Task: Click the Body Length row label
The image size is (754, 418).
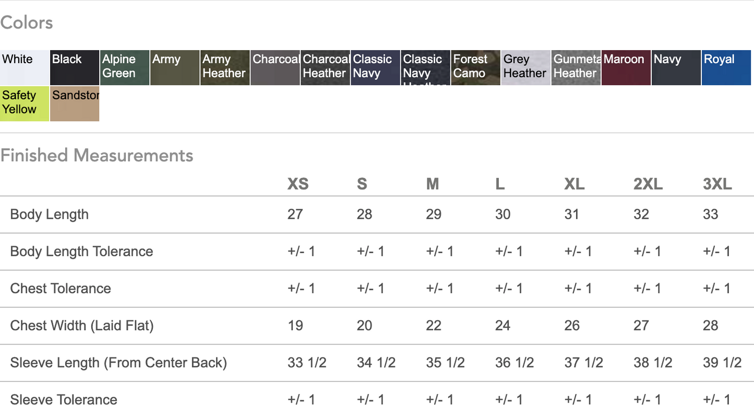Action: click(50, 214)
